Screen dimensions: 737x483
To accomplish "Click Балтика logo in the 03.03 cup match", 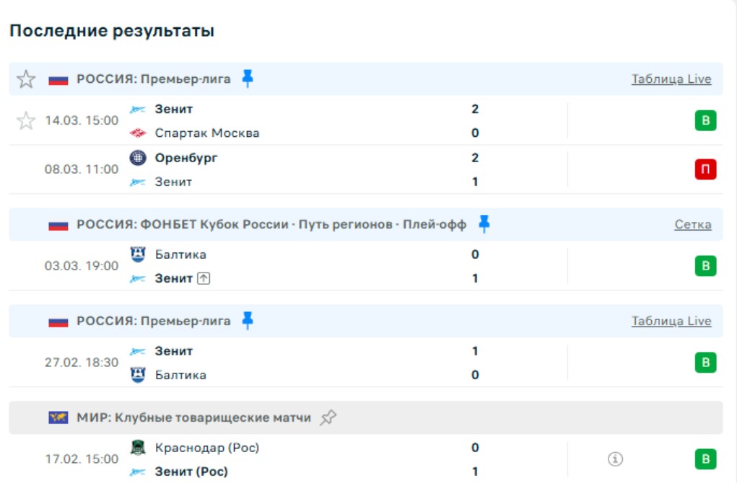I will (137, 254).
